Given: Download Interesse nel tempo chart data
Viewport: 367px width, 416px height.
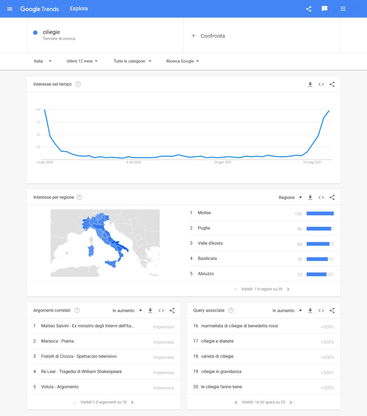Looking at the screenshot, I should (310, 84).
